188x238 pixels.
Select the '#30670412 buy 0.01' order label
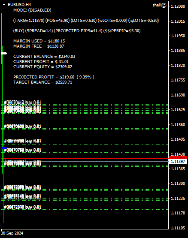(x=22, y=102)
